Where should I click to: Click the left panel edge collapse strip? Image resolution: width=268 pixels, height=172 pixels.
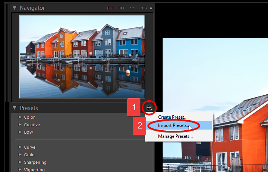(7, 53)
